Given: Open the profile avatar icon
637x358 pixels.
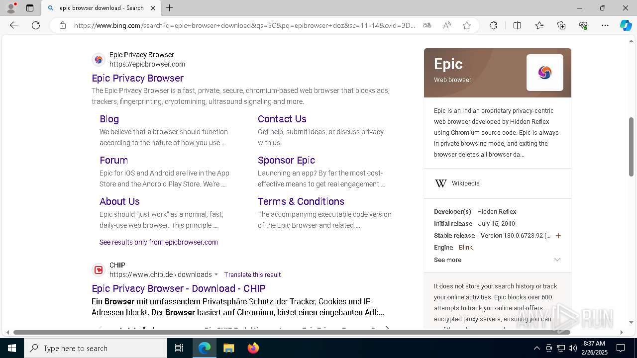Looking at the screenshot, I should click(x=11, y=7).
